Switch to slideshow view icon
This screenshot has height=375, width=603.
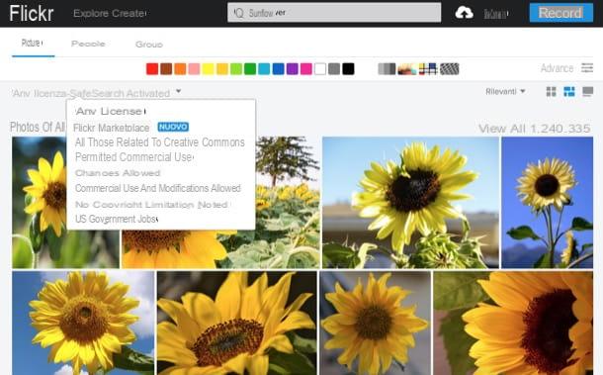(x=587, y=92)
